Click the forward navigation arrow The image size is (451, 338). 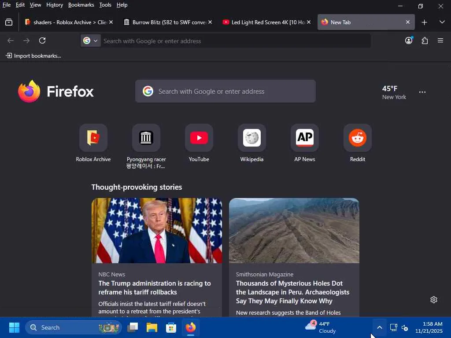26,40
